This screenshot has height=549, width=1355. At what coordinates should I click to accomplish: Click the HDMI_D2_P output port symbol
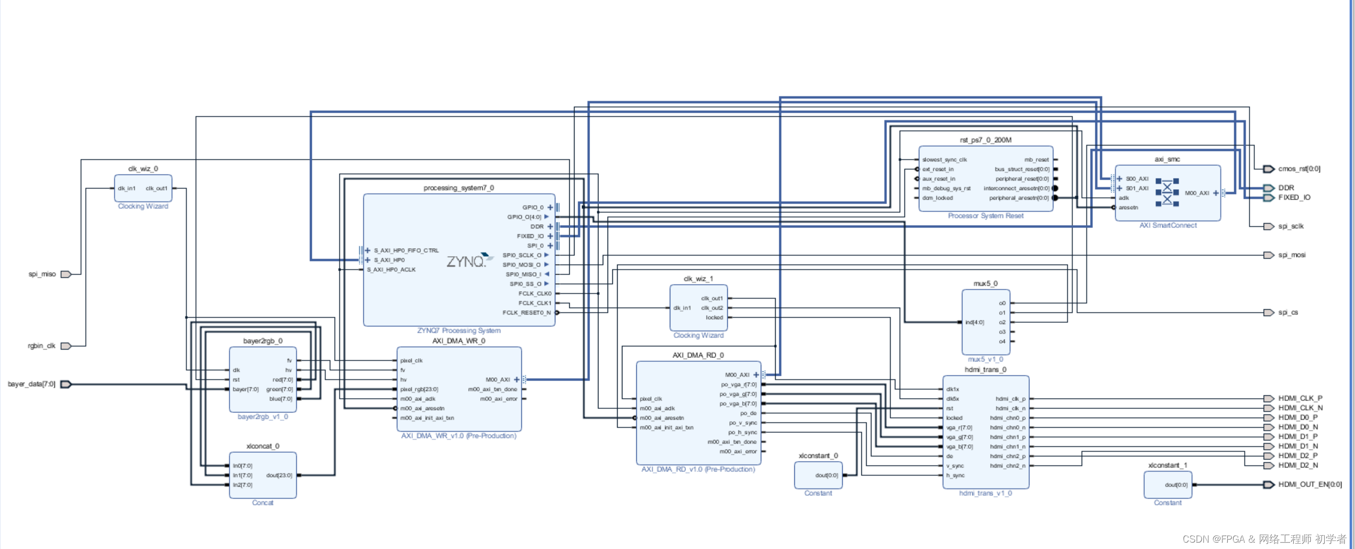[x=1269, y=456]
